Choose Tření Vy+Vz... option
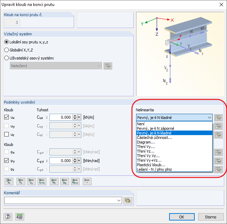 tap(174, 160)
